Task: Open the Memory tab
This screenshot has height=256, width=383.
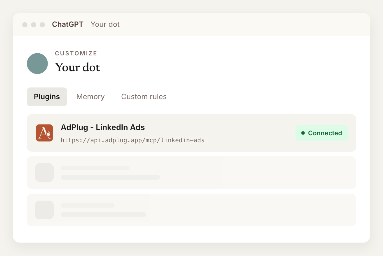Action: (90, 97)
